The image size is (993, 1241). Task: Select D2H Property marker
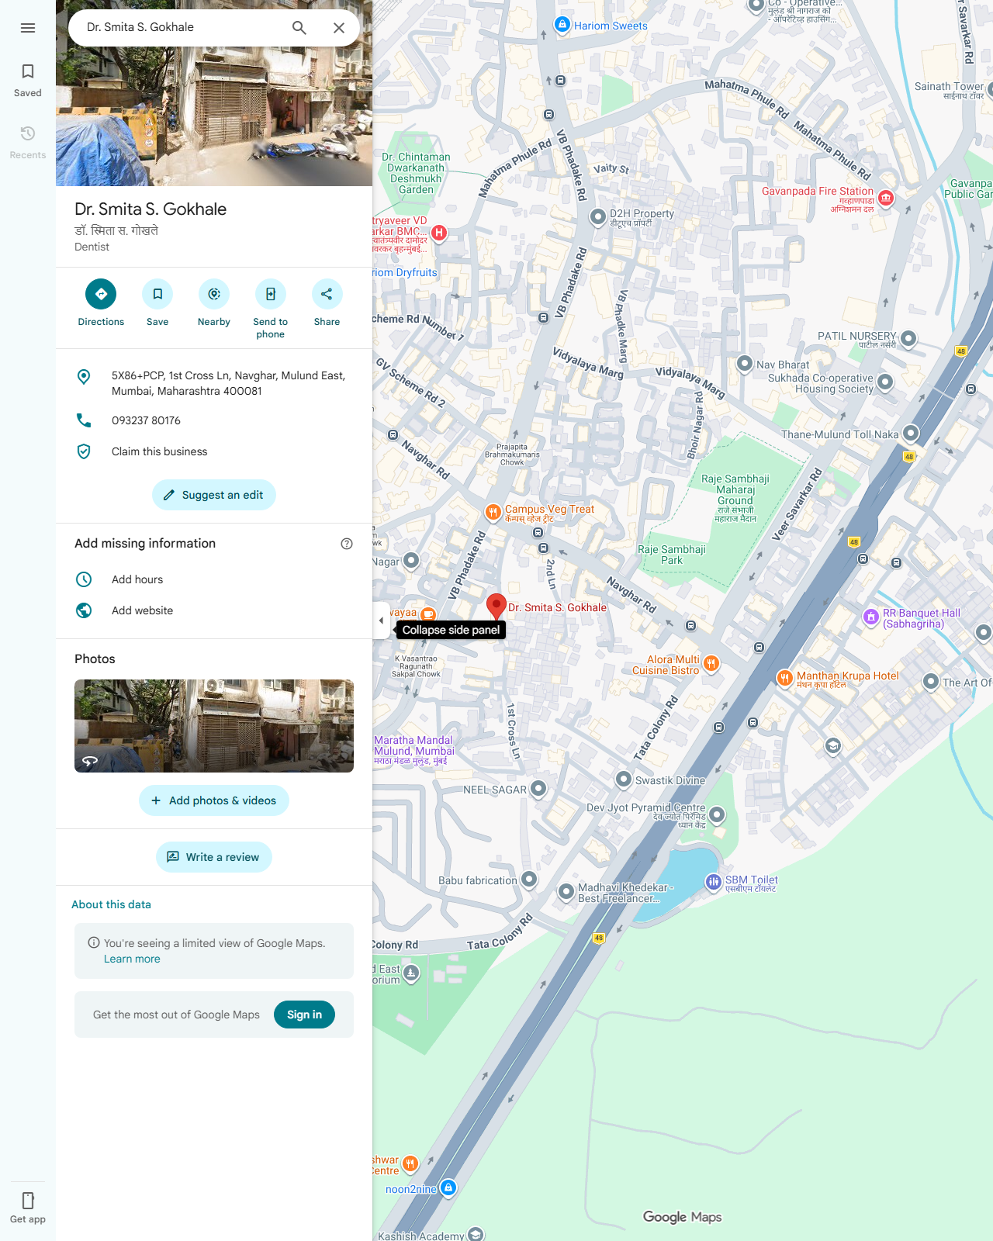point(597,217)
